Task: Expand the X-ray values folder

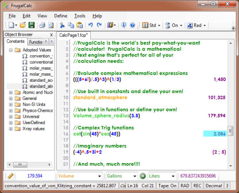Action: (x=11, y=129)
